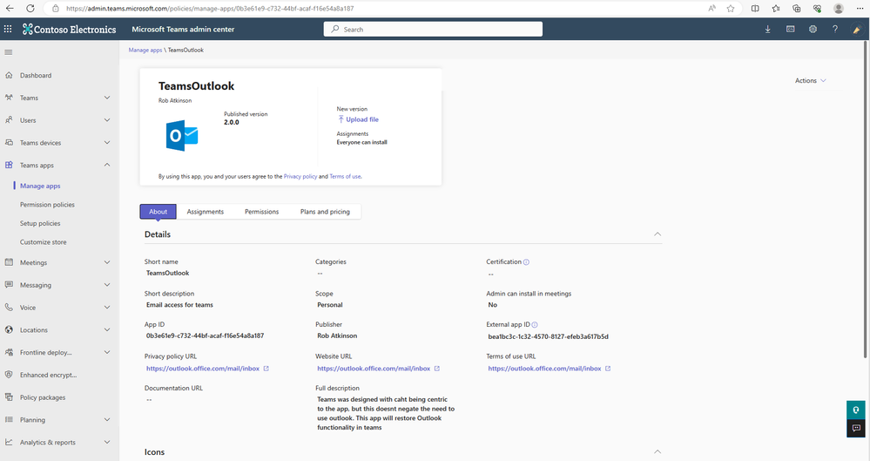Viewport: 870px width, 461px height.
Task: Click the Teams sidebar icon
Action: [9, 98]
